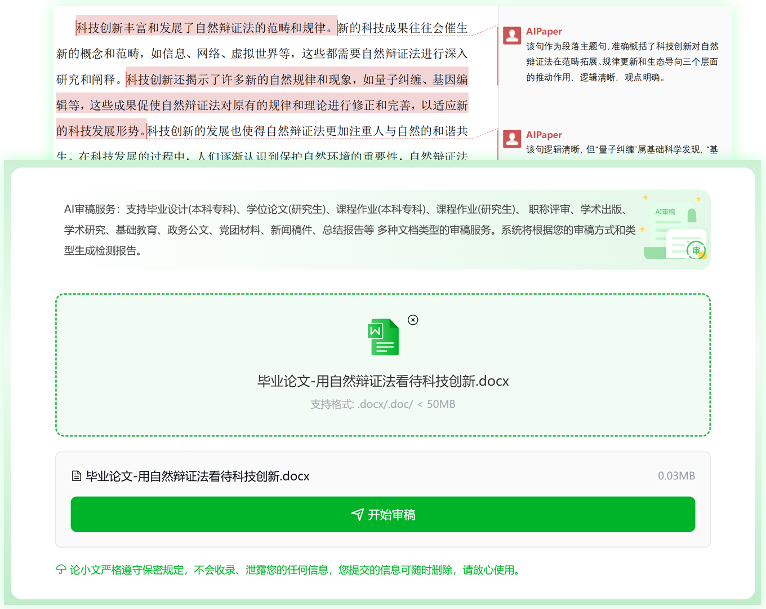Open the first AIPaper comment about 段落主题句

(x=622, y=61)
